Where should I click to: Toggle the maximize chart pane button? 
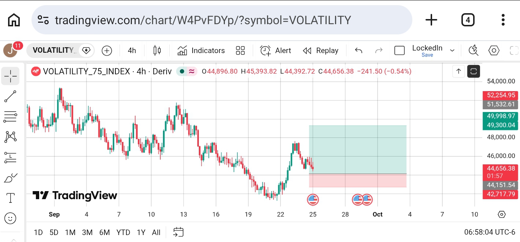click(473, 71)
